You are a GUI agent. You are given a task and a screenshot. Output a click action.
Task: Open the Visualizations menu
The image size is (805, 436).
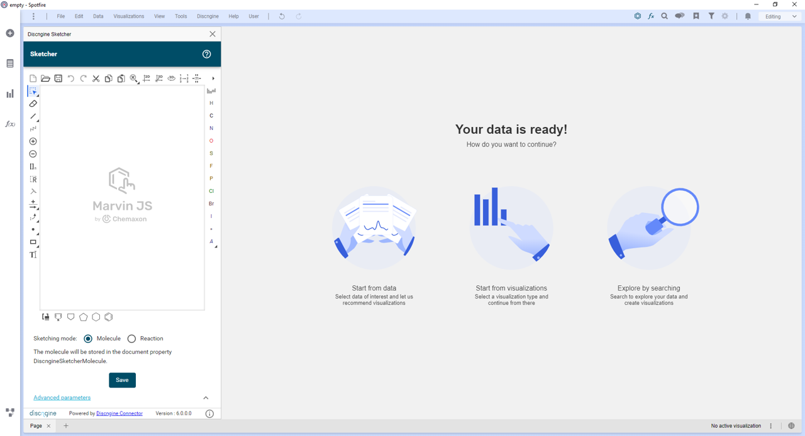click(129, 16)
